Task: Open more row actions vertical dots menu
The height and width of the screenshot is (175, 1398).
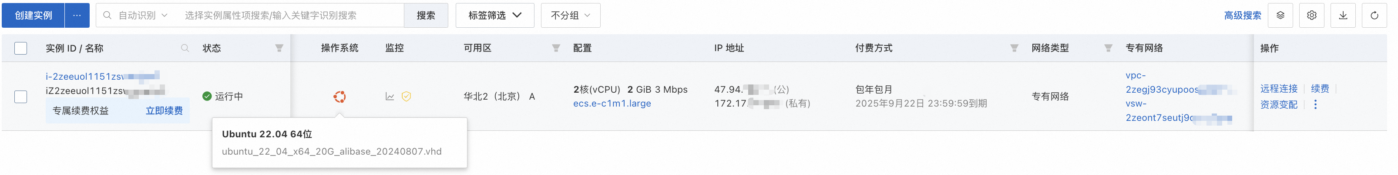Action: click(x=1315, y=105)
